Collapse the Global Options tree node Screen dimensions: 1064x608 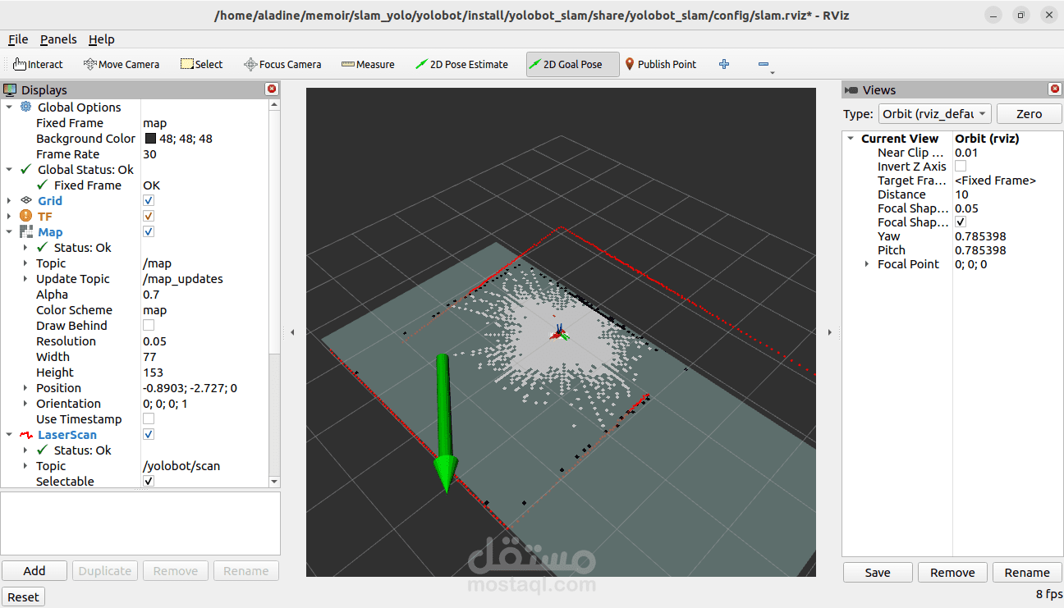point(9,107)
